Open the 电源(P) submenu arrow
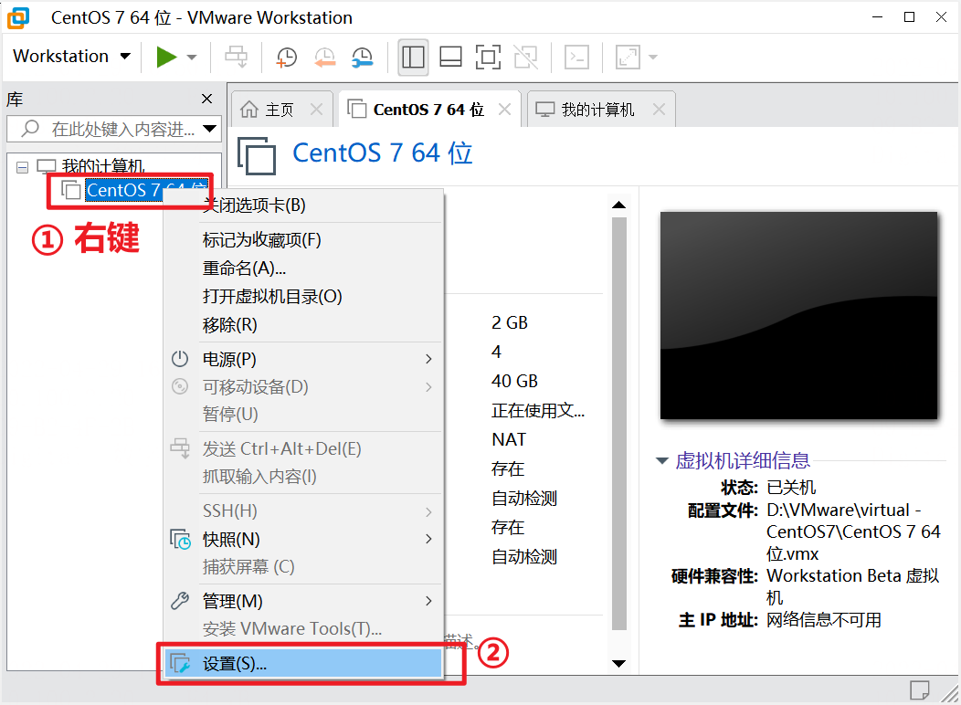Image resolution: width=961 pixels, height=705 pixels. coord(428,359)
